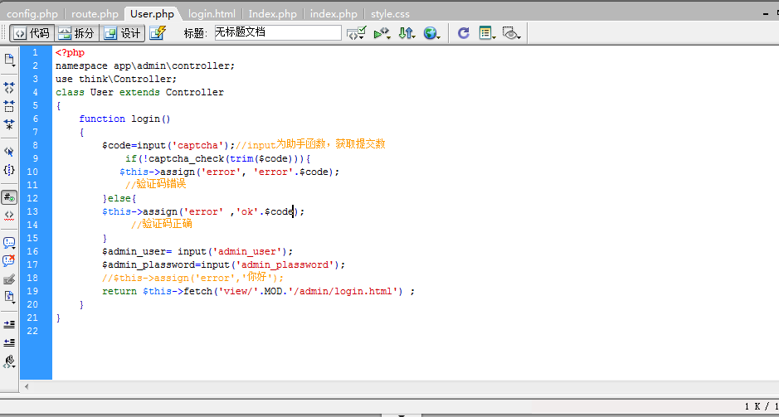
Task: Click the 设计 (Design) view button
Action: tap(122, 33)
